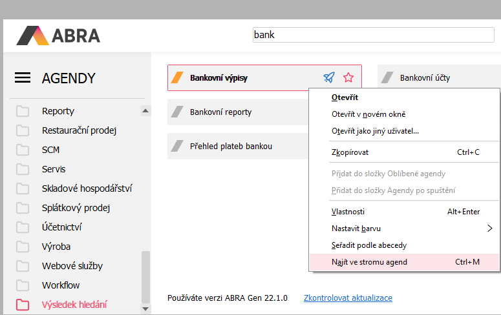Select Restaurační prodej folder label

(80, 130)
